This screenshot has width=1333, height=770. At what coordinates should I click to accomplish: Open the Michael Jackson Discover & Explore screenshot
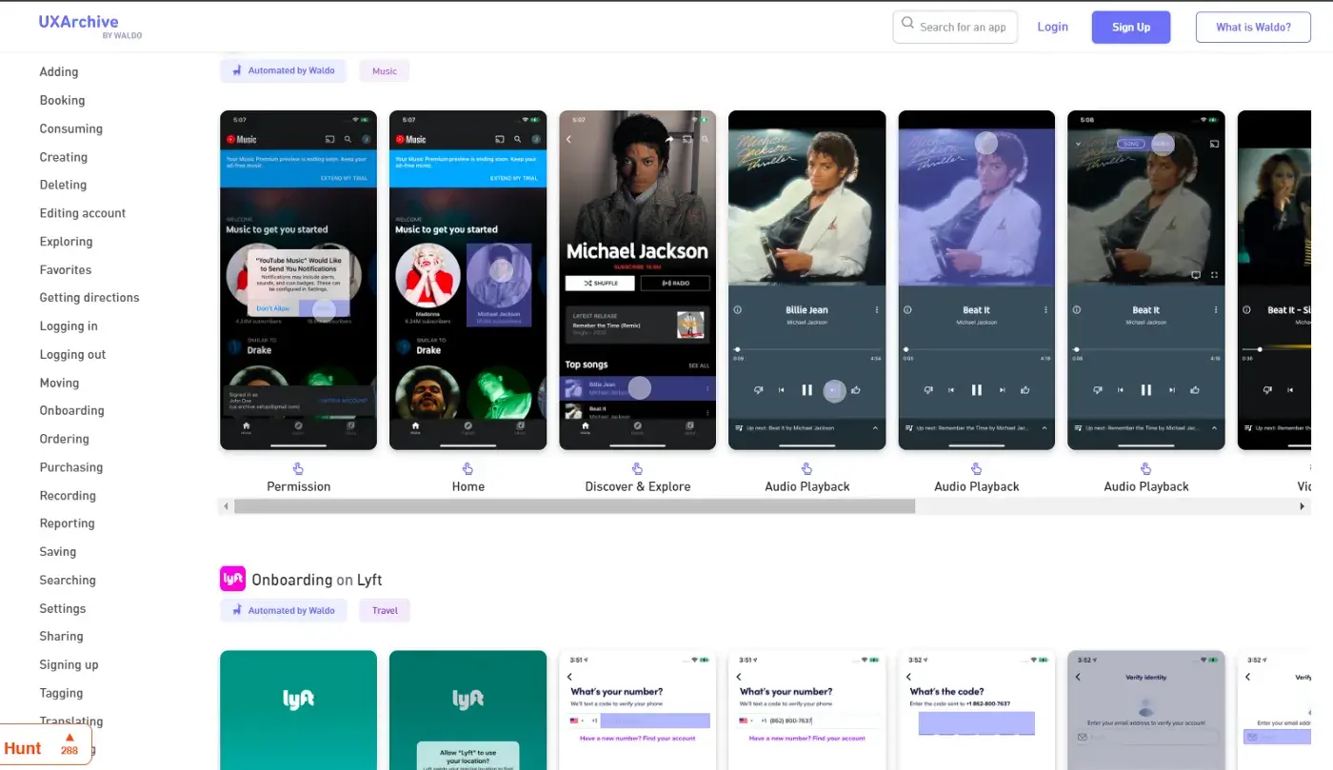click(637, 280)
